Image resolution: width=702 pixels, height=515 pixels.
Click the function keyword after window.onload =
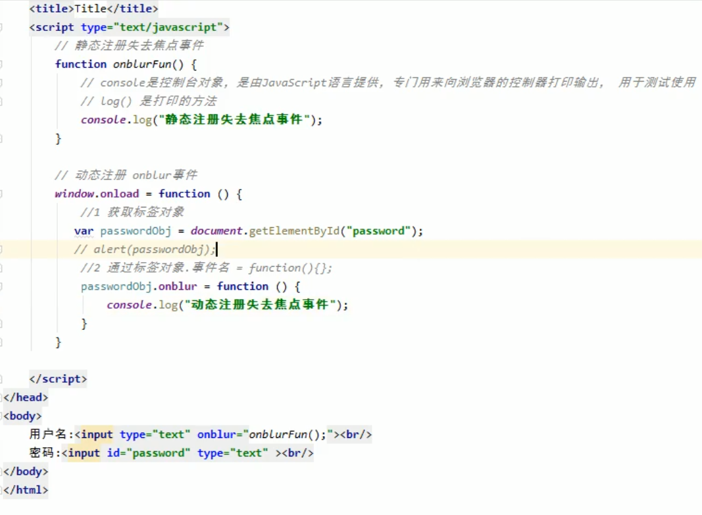tap(184, 194)
